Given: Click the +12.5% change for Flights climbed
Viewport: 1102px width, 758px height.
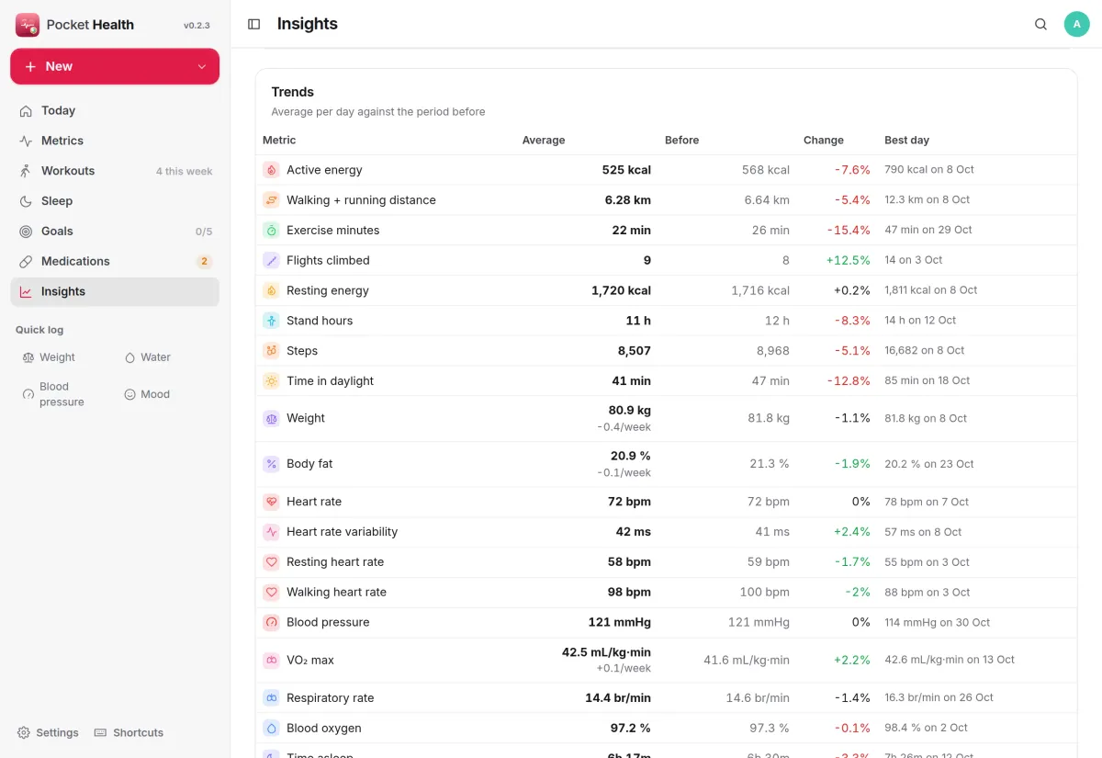Looking at the screenshot, I should coord(849,260).
